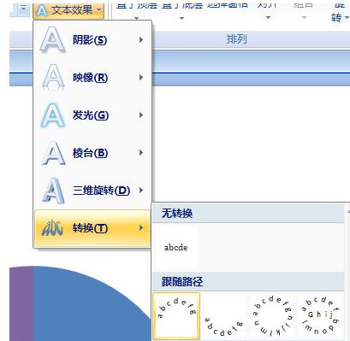Click the 发光(G) glow effect icon

tap(53, 115)
